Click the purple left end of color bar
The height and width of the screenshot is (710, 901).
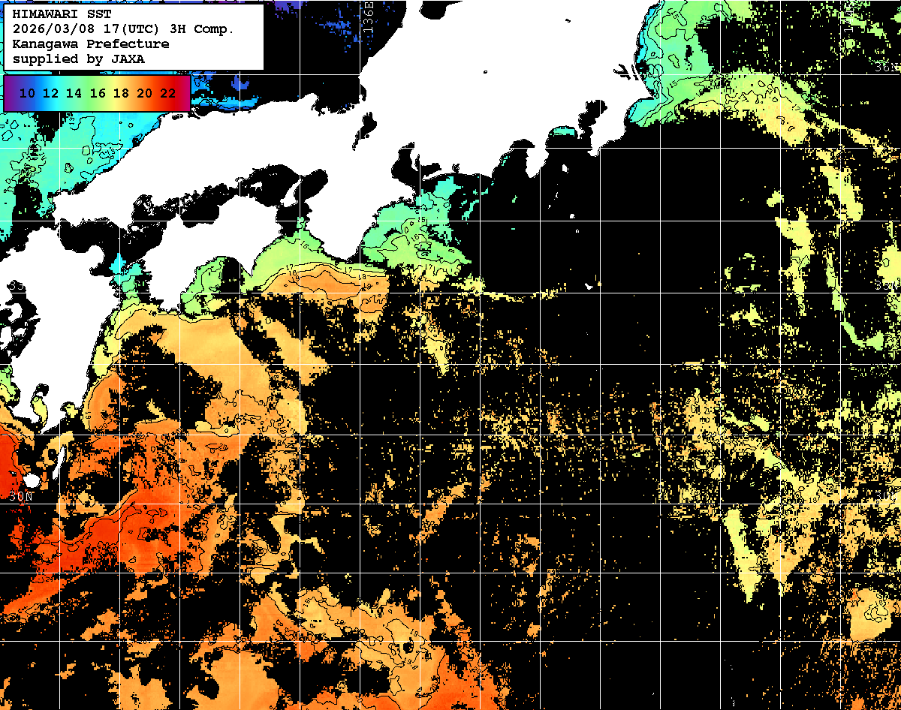point(11,93)
